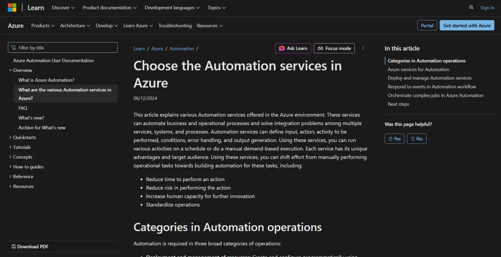Image resolution: width=501 pixels, height=257 pixels.
Task: Open the FAQ tree item
Action: pos(23,108)
